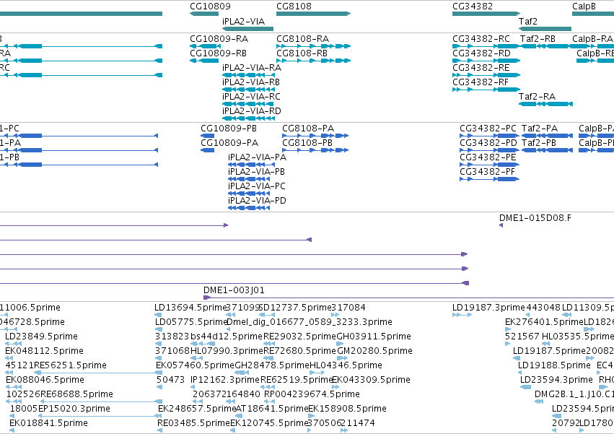The height and width of the screenshot is (434, 614).
Task: Click the Taf2 gene arrow glyph
Action: coord(545,29)
